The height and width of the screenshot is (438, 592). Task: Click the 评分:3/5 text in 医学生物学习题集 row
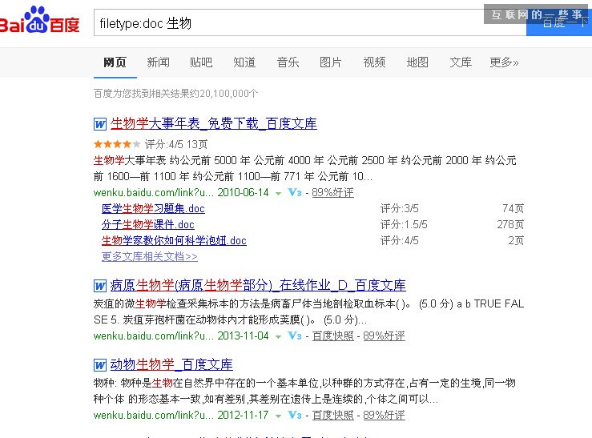[x=400, y=209]
